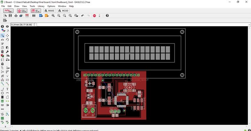The image size is (251, 131).
Task: Open the Library menu
Action: pos(41,6)
